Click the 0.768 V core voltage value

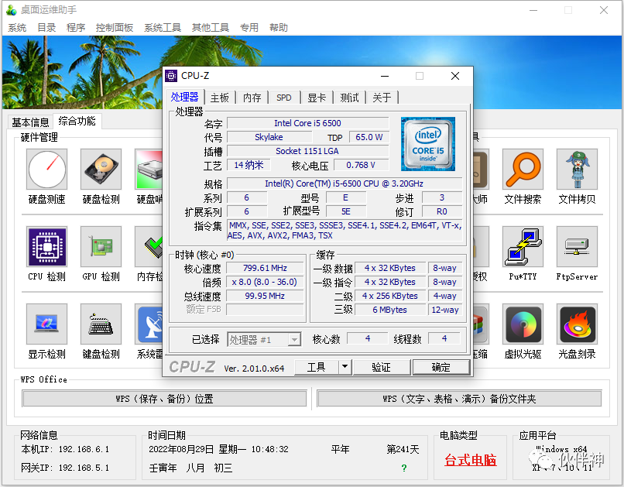[361, 165]
